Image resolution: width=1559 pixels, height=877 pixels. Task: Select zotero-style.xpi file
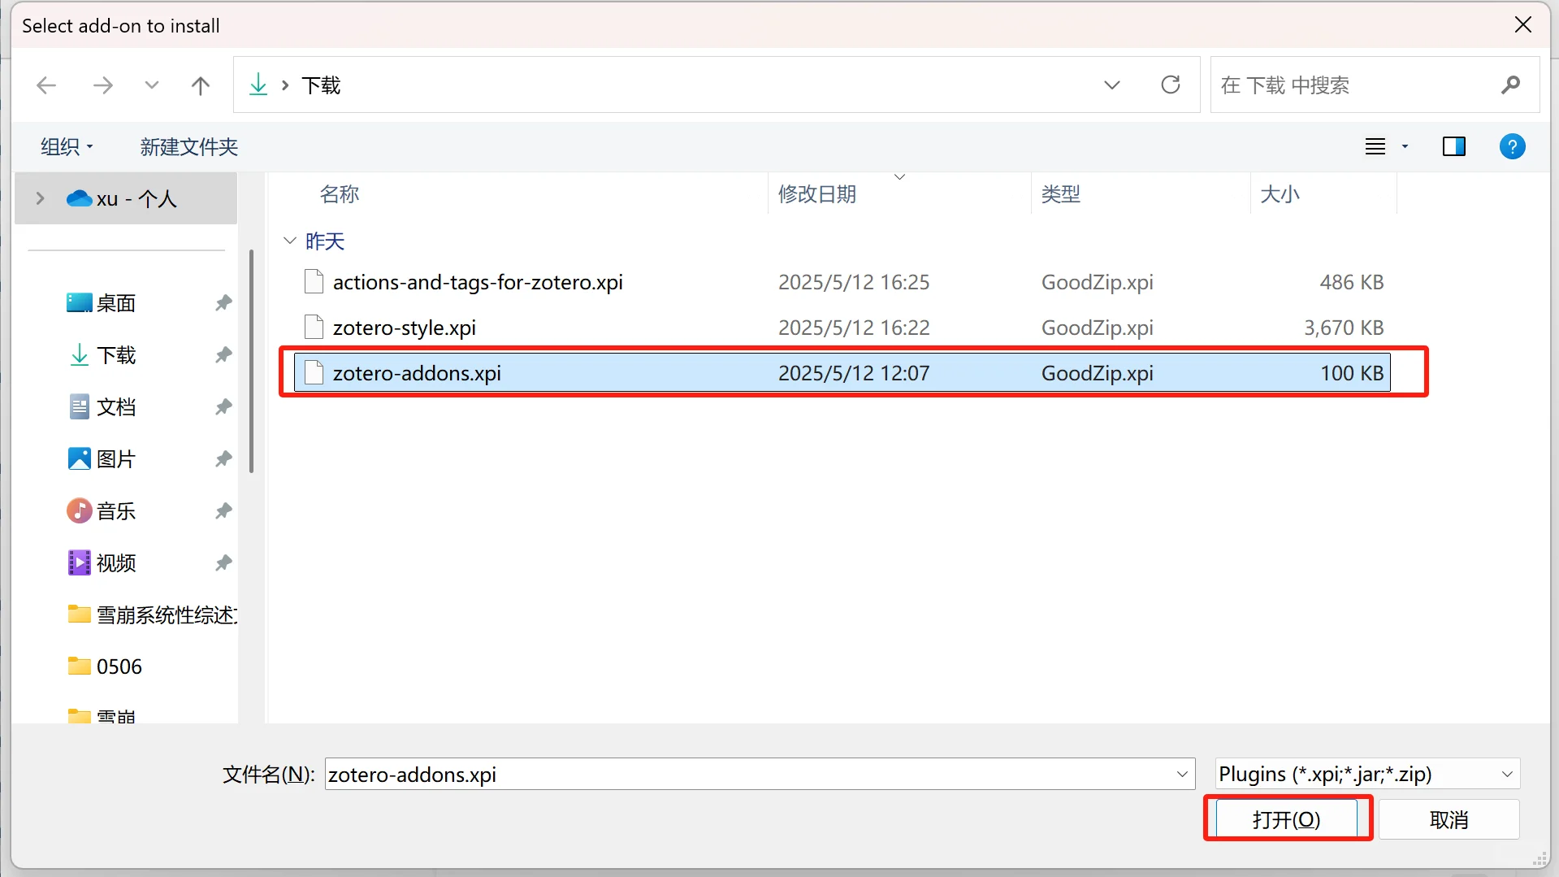(842, 328)
